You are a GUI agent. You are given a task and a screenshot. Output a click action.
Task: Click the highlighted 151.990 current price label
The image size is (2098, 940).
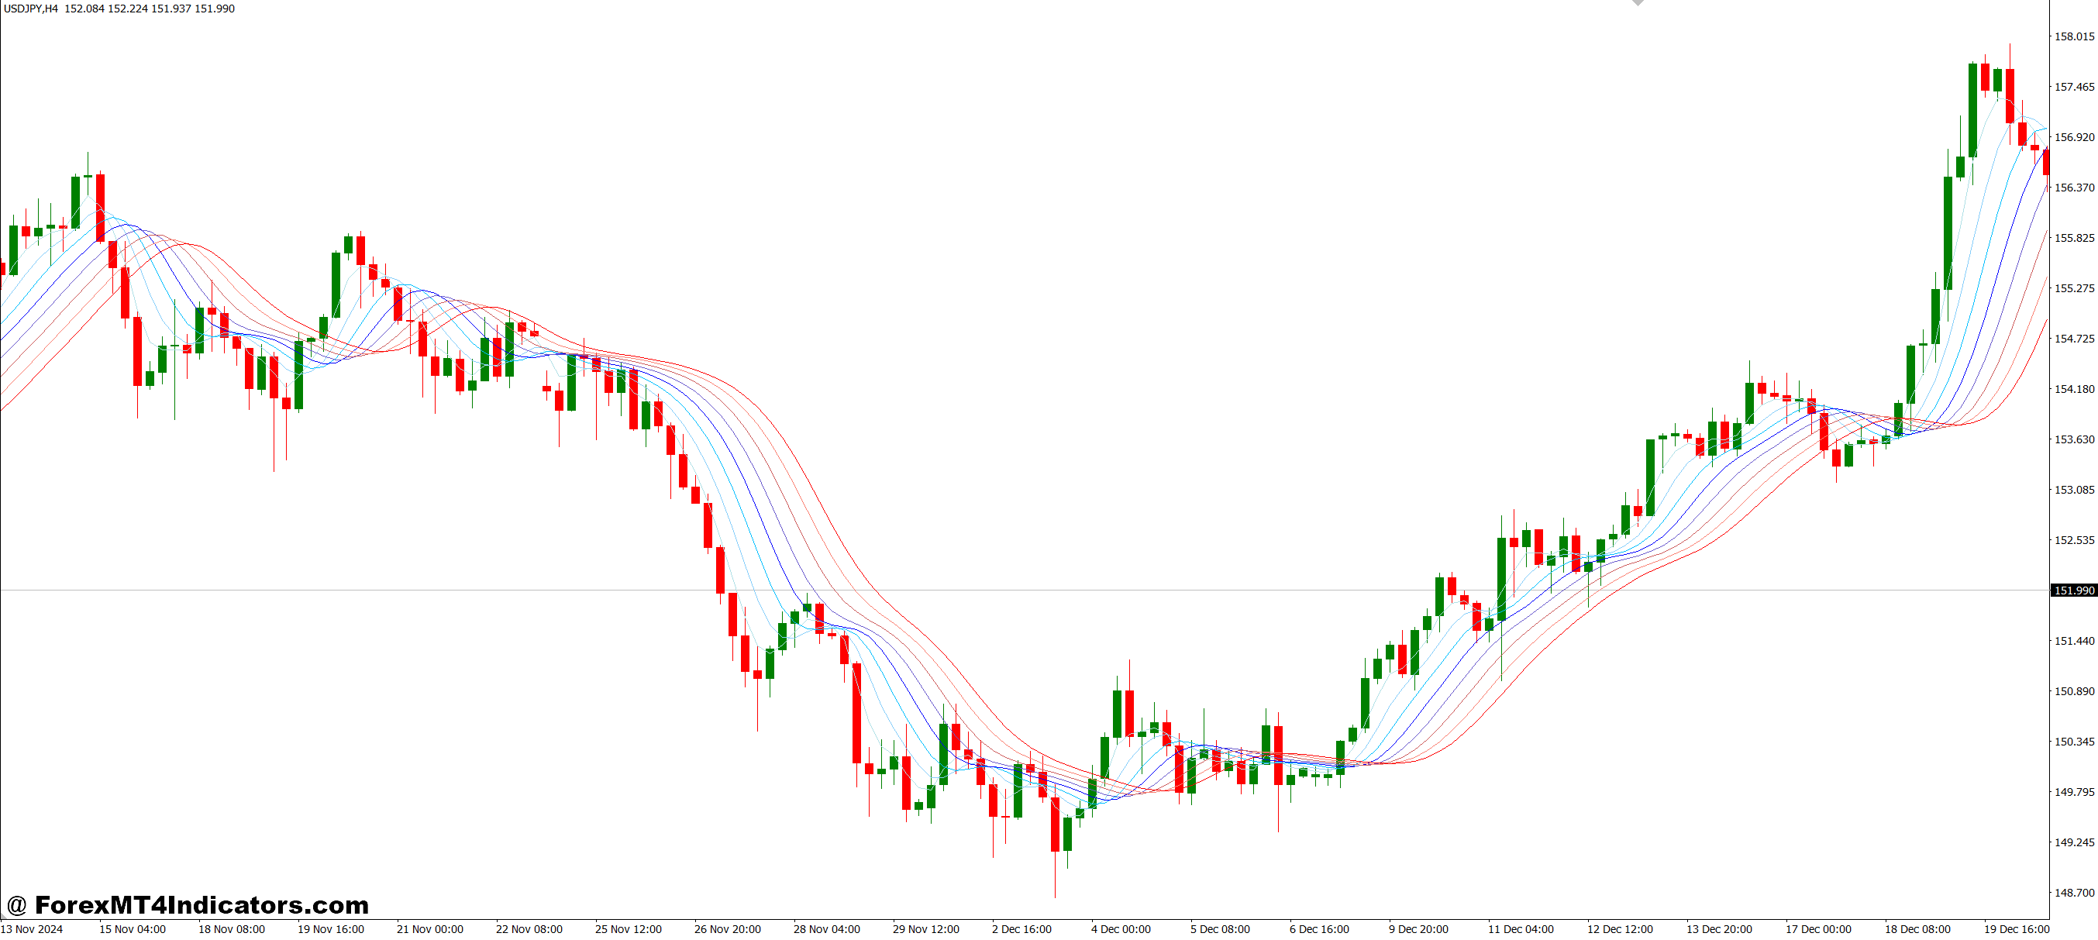click(x=2072, y=591)
